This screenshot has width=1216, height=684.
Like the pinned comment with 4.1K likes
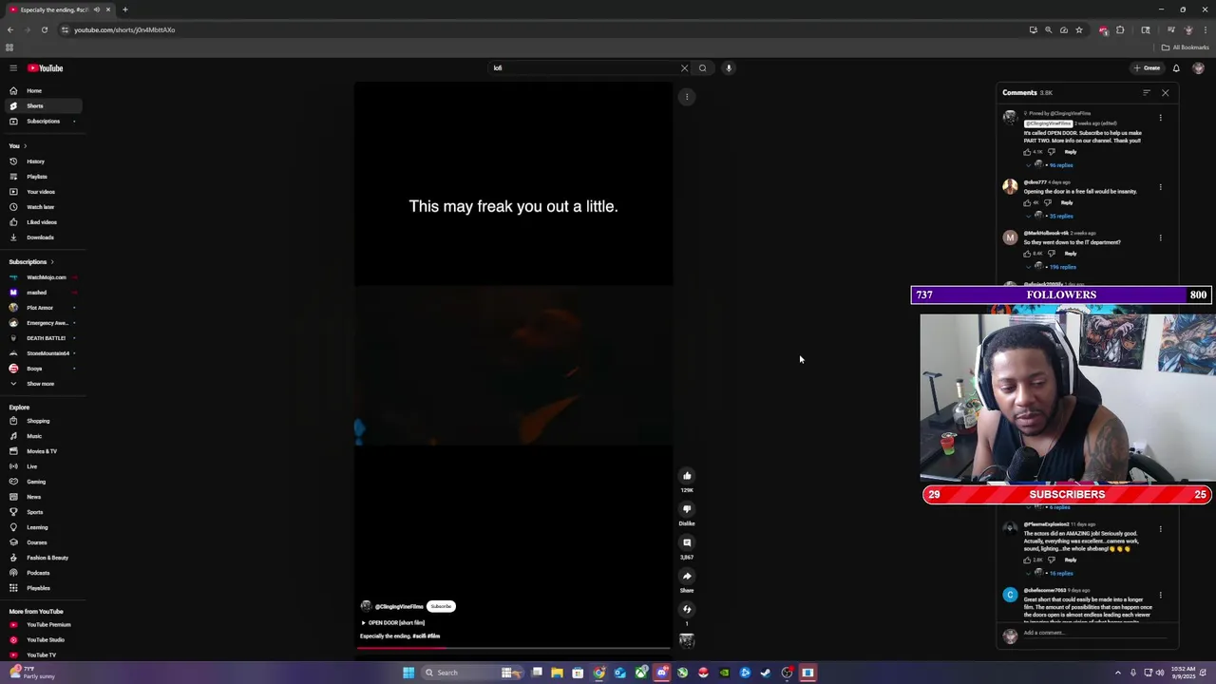tap(1027, 152)
